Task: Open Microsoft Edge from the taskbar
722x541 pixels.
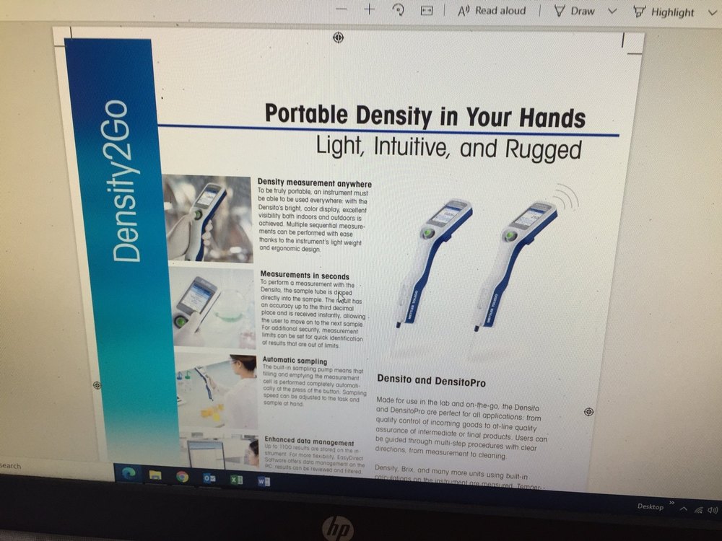Action: click(129, 473)
